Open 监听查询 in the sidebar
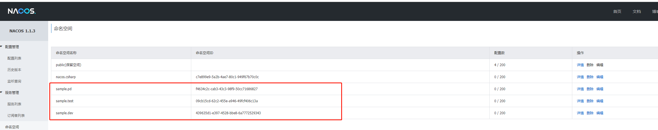 (x=14, y=81)
